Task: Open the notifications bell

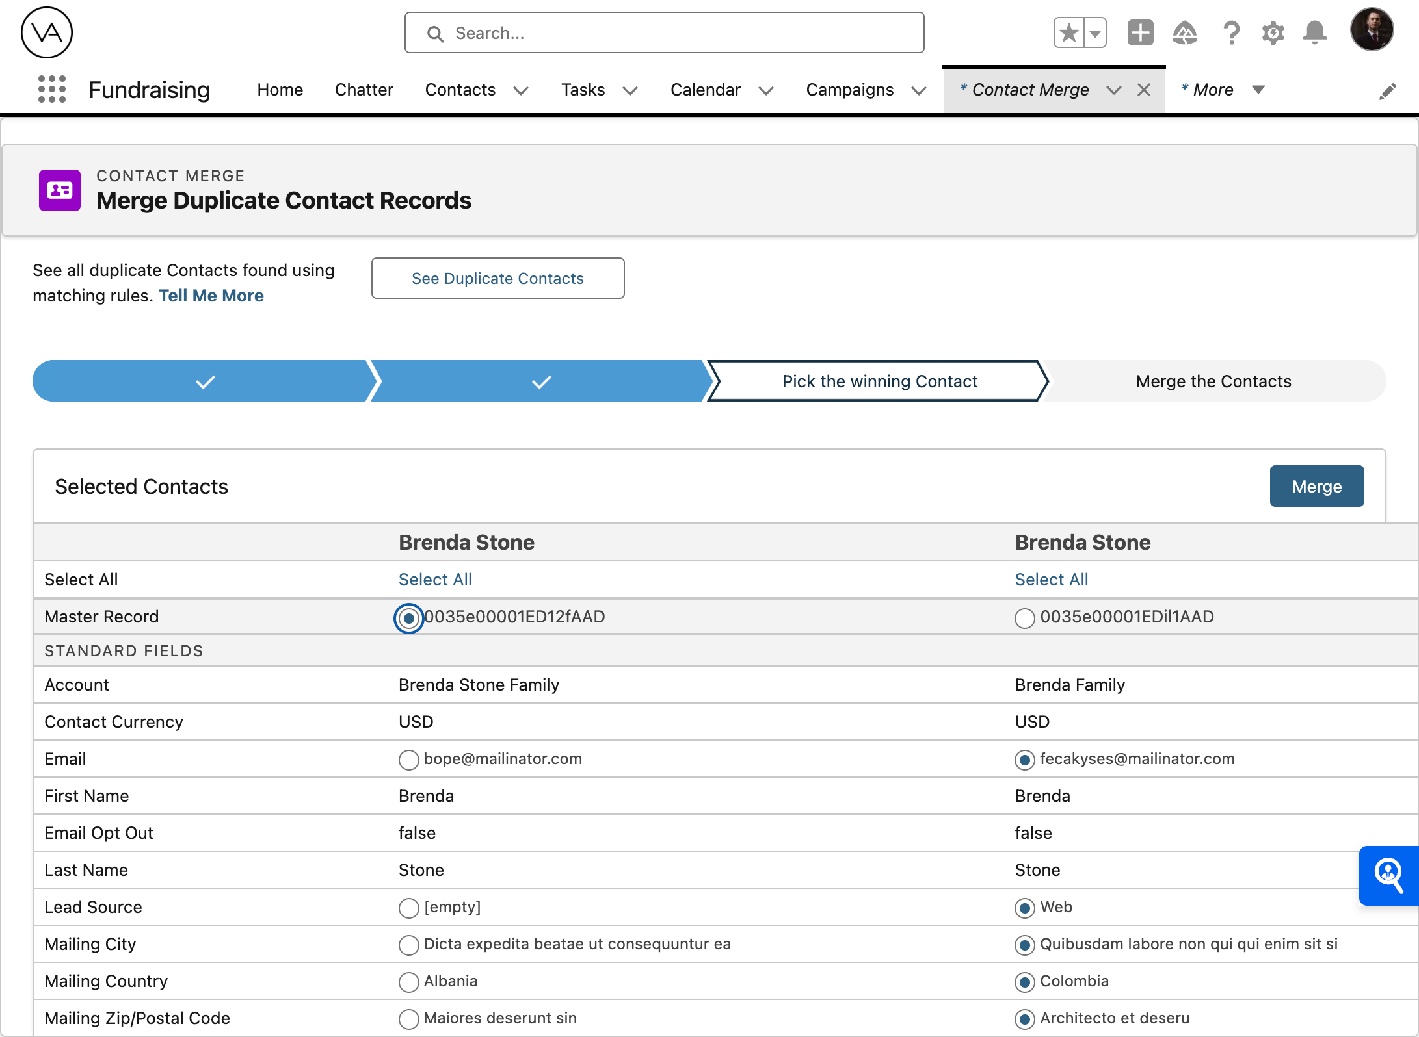Action: coord(1314,32)
